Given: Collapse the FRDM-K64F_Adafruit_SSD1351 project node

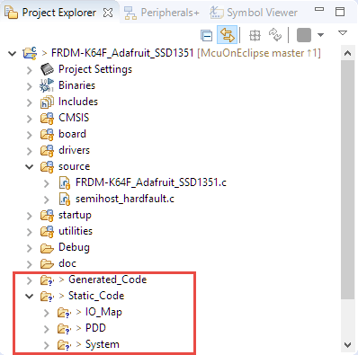Looking at the screenshot, I should 12,54.
